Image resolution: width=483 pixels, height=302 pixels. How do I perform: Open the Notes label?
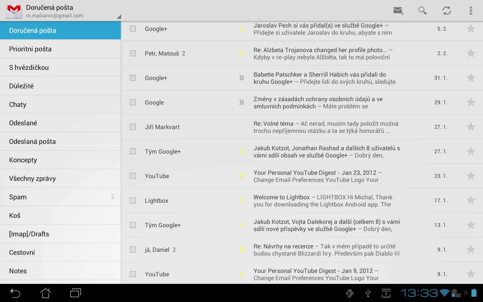60,271
